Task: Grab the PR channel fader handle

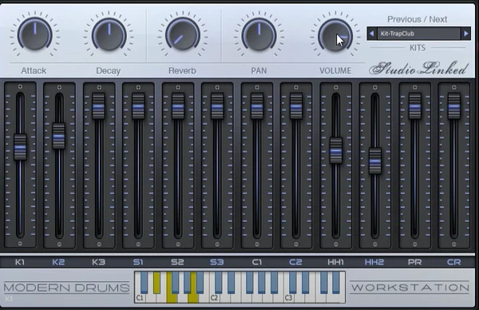Action: click(x=415, y=106)
